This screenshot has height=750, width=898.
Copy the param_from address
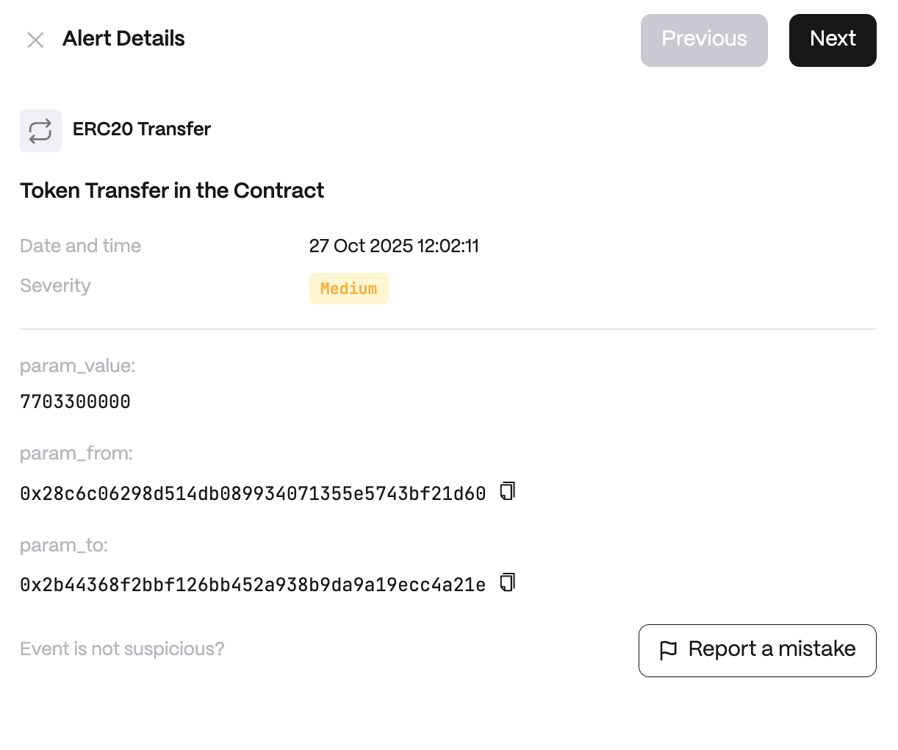[x=508, y=491]
